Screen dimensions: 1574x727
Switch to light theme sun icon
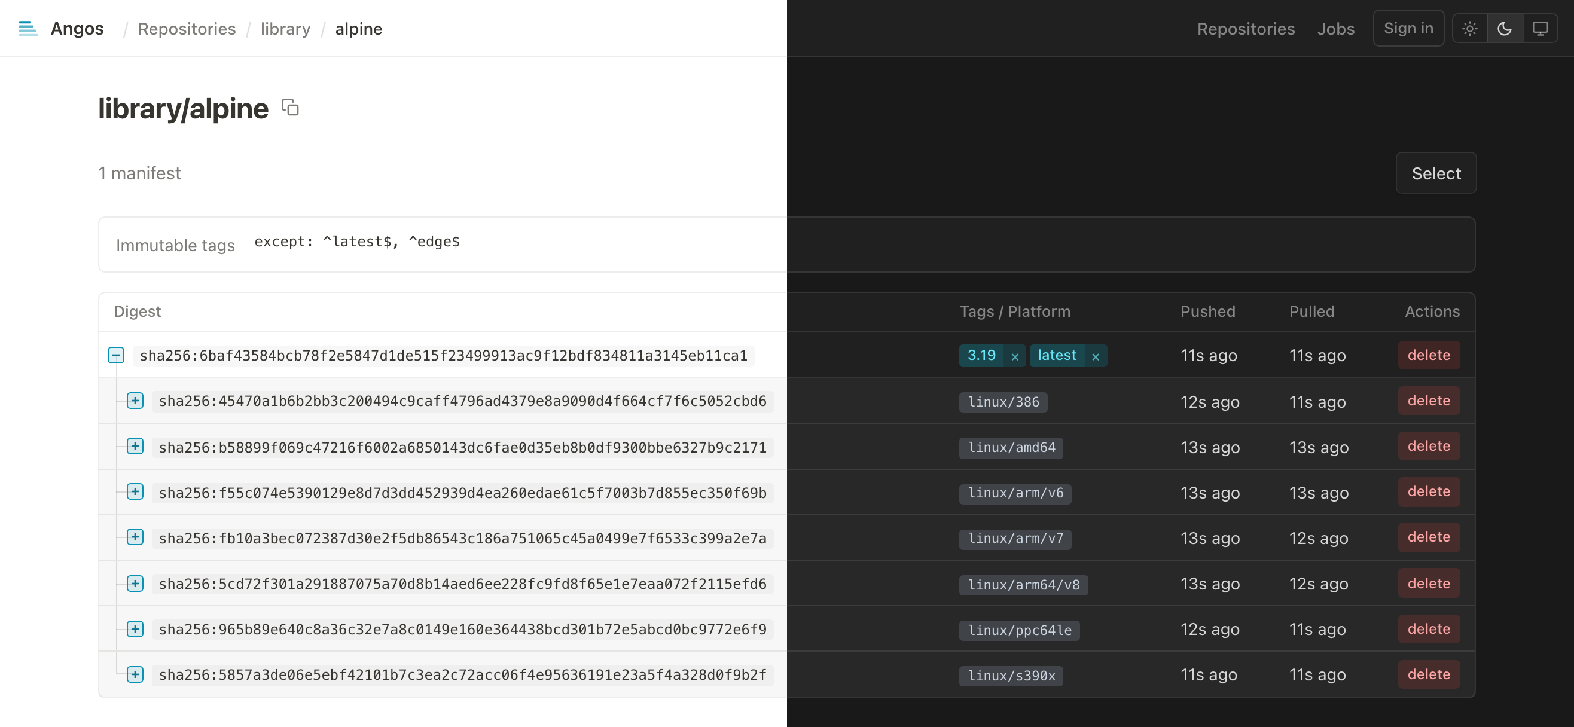click(1469, 29)
